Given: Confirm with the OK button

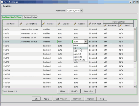Looking at the screenshot, I should [x=36, y=99].
